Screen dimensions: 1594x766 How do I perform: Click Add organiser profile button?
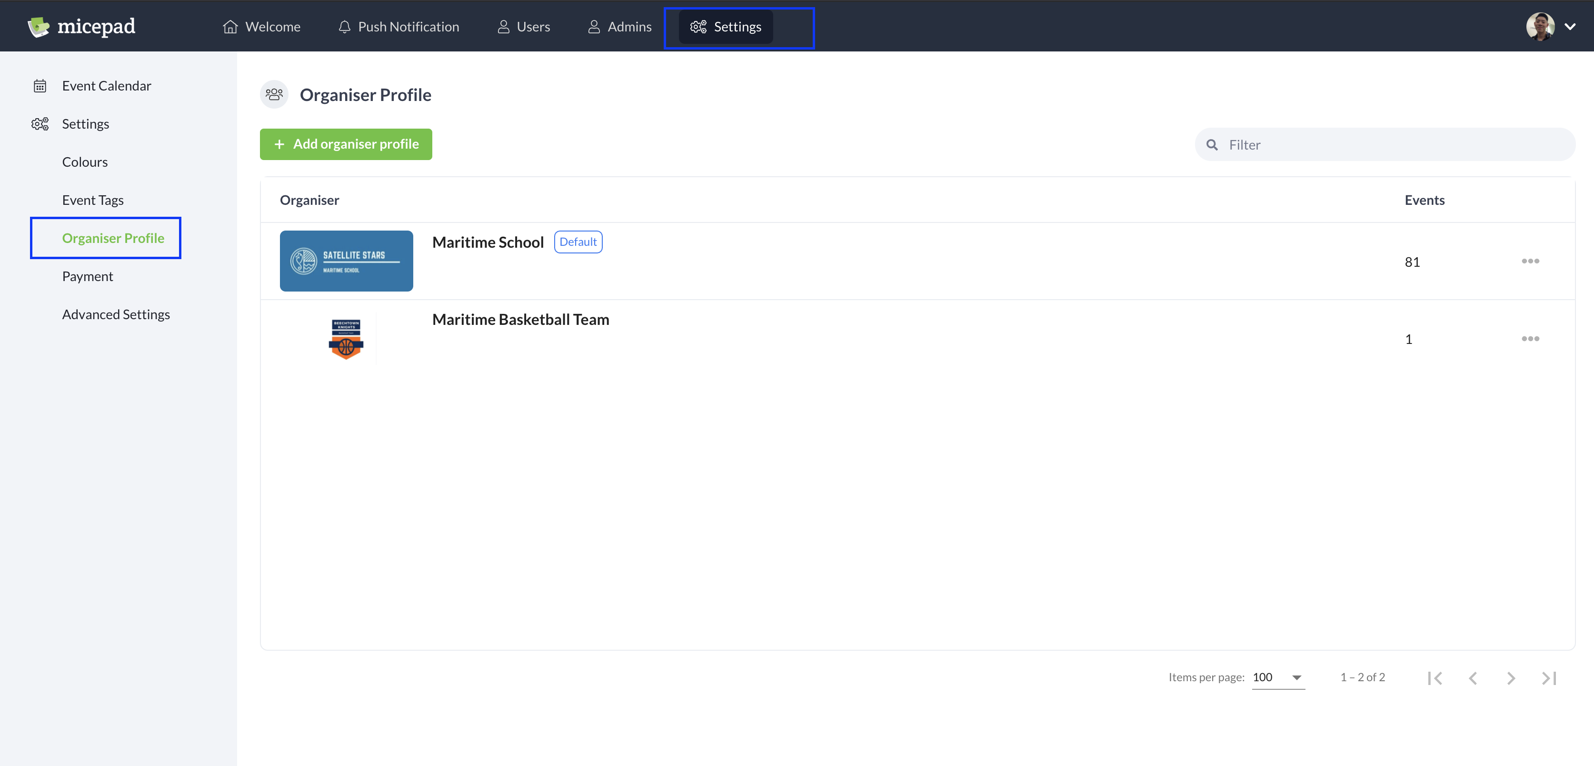pos(346,144)
